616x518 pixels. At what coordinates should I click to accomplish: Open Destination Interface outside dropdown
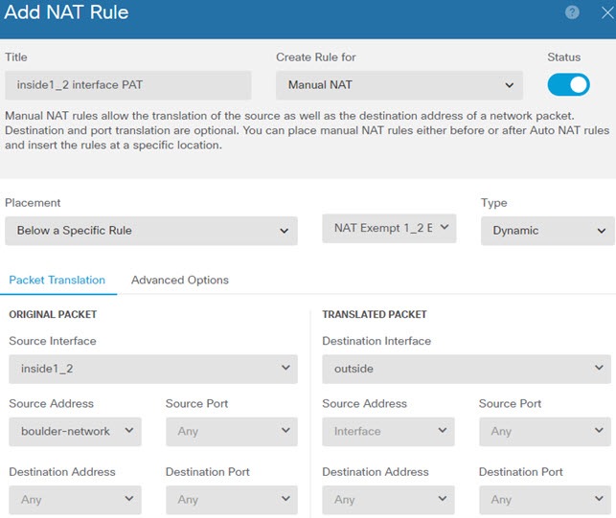click(467, 369)
